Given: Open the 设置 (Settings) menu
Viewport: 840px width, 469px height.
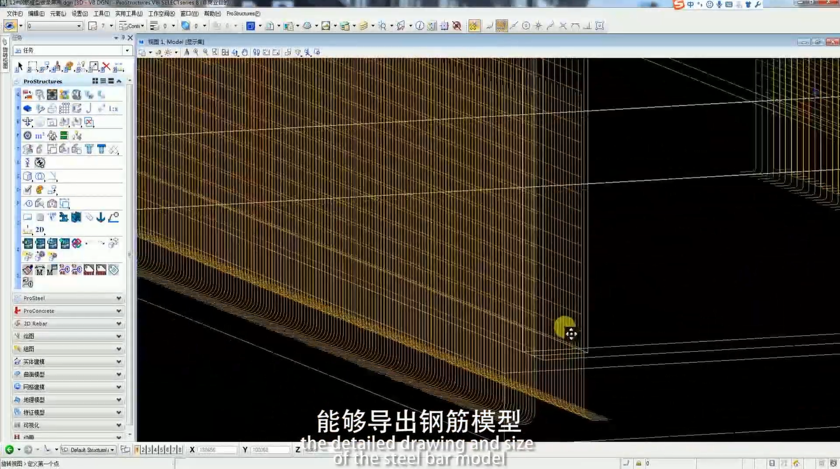Looking at the screenshot, I should [x=80, y=14].
